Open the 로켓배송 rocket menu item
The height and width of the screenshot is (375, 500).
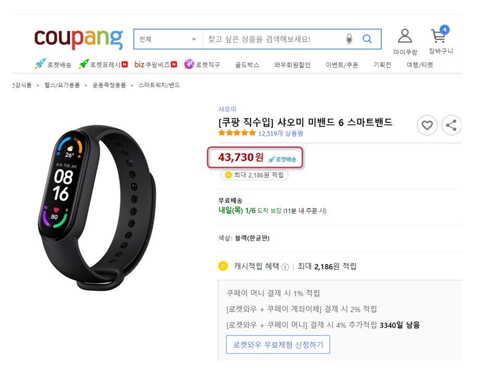53,65
